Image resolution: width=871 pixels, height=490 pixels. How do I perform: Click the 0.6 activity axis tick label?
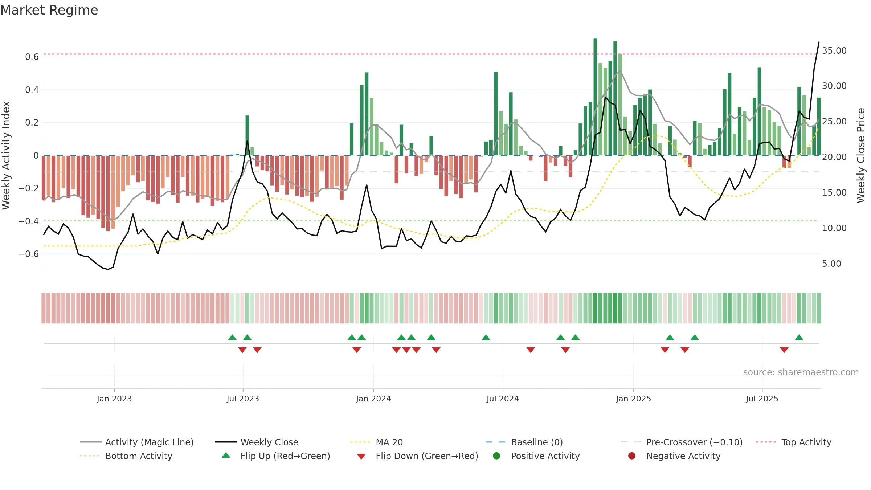(32, 57)
